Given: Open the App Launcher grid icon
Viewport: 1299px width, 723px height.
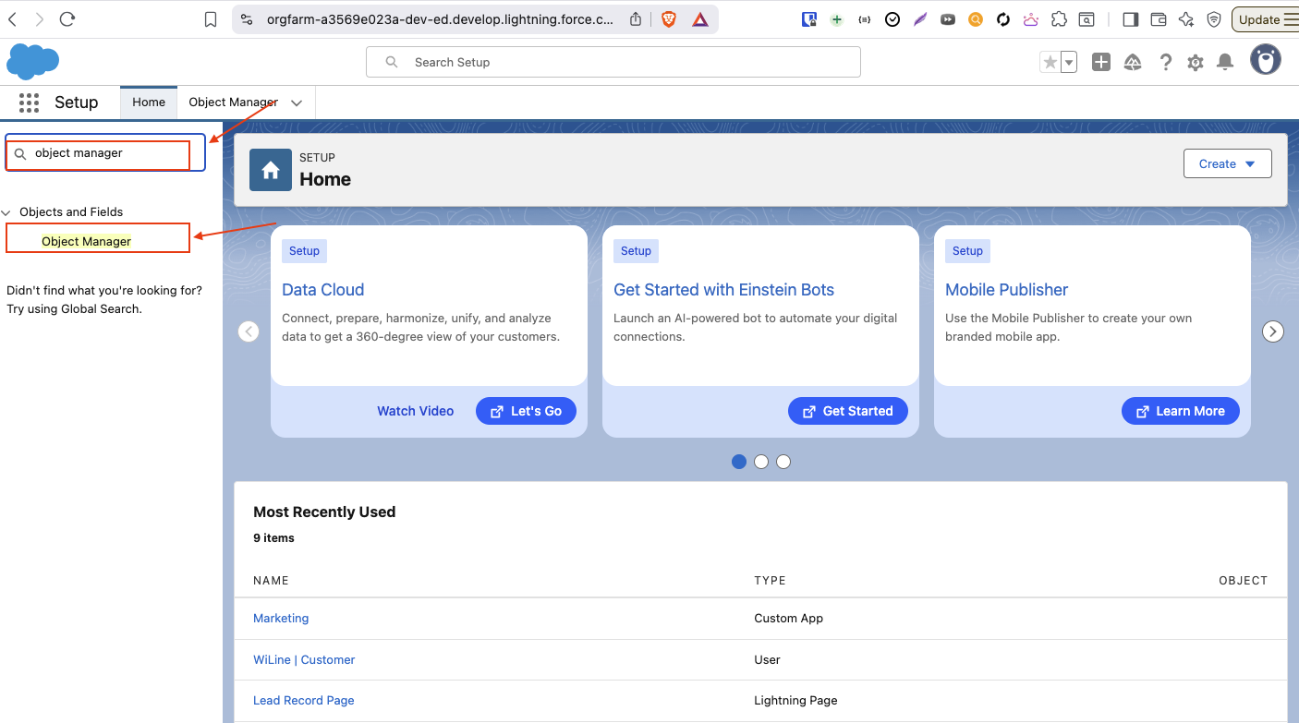Looking at the screenshot, I should [x=29, y=102].
